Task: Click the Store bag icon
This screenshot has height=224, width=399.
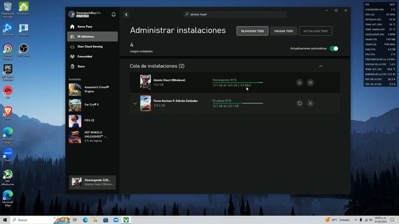Action: tap(72, 67)
